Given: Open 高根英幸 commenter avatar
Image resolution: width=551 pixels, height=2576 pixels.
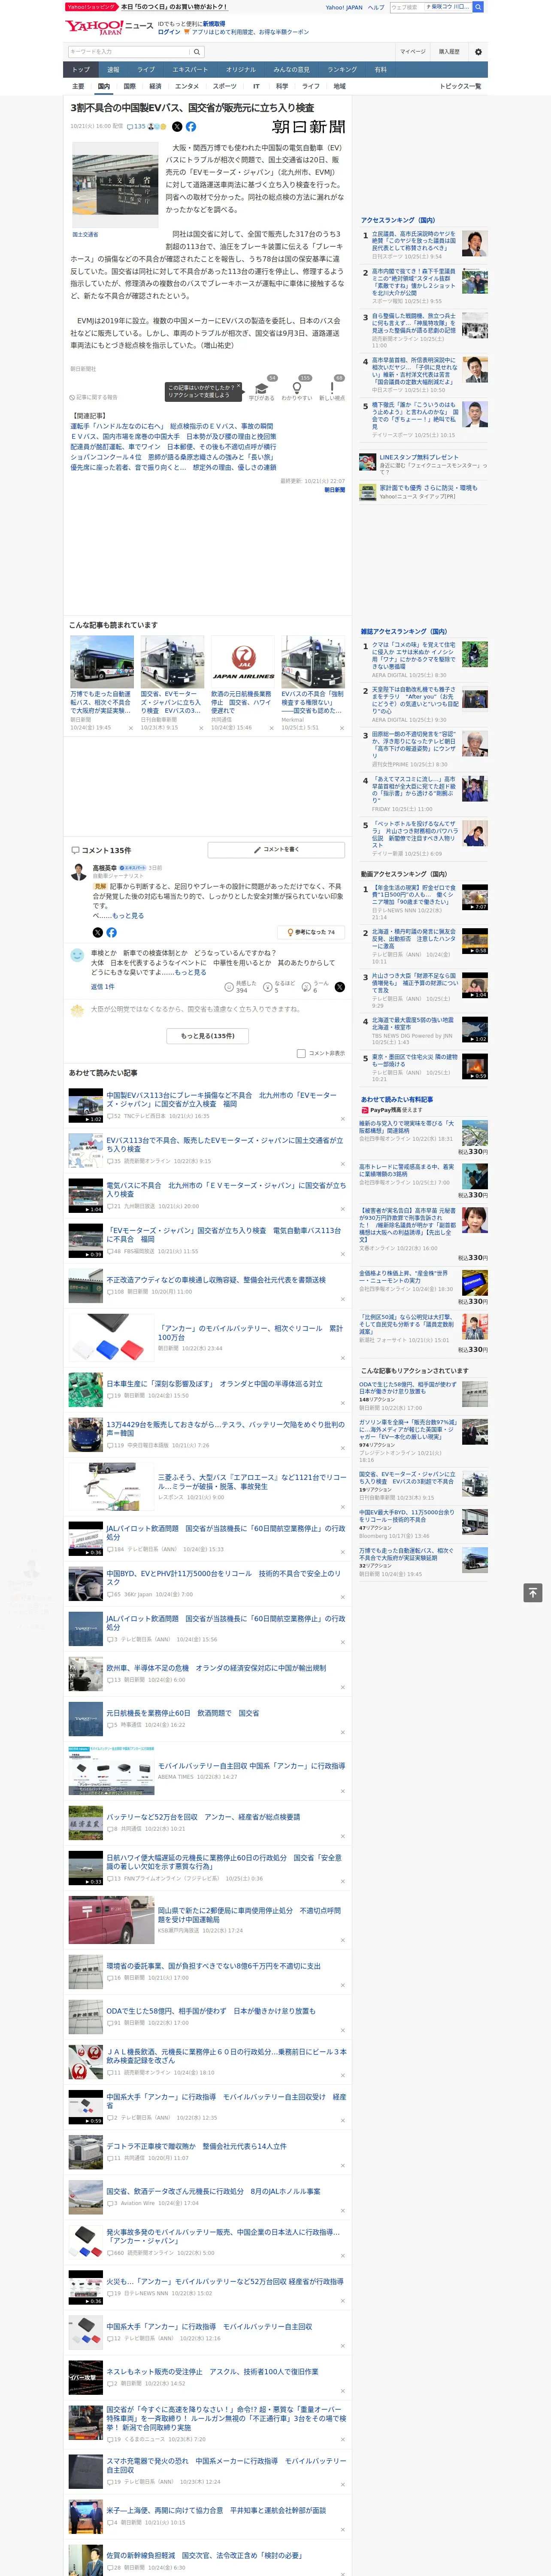Looking at the screenshot, I should (x=78, y=872).
